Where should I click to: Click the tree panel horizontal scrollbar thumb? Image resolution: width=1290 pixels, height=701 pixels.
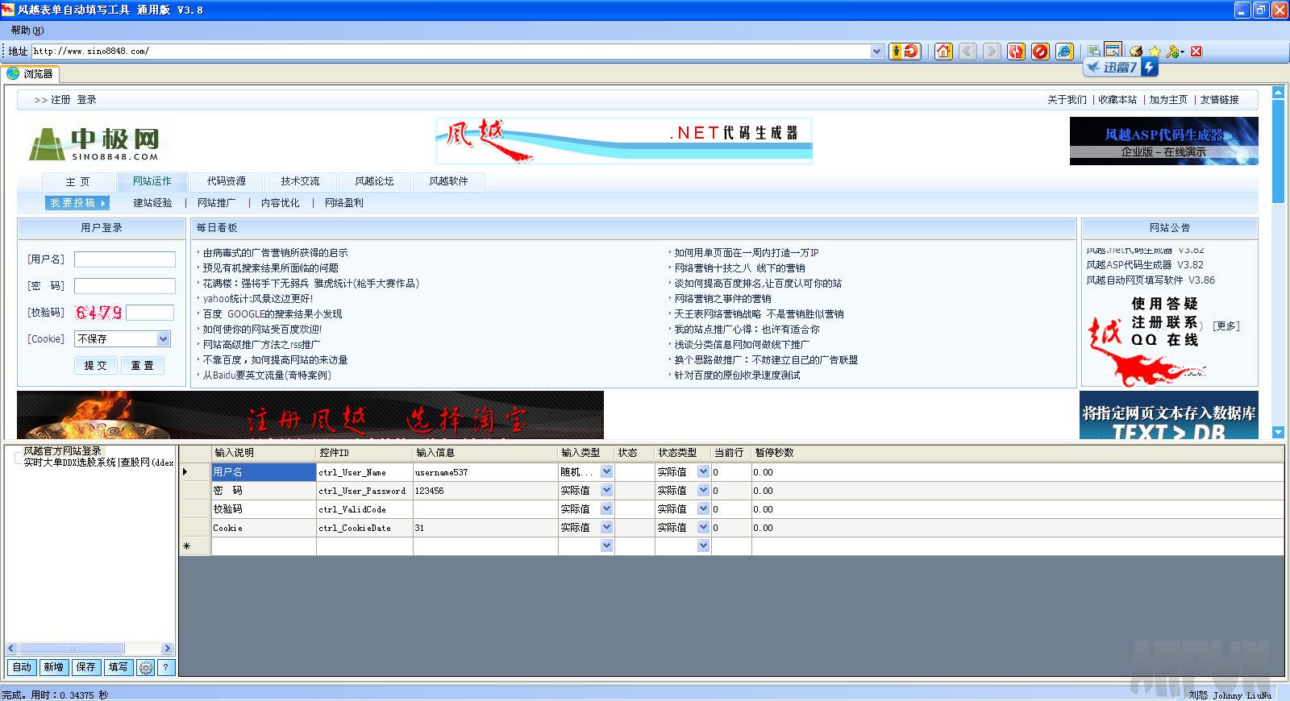pos(71,648)
